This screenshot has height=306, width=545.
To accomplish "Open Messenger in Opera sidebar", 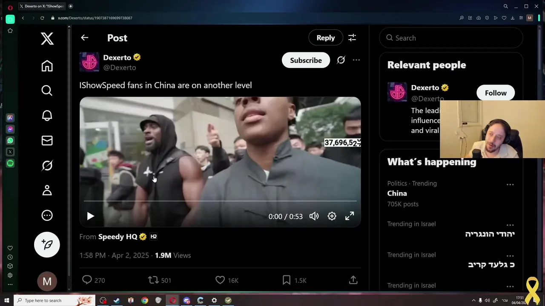I will (x=10, y=129).
